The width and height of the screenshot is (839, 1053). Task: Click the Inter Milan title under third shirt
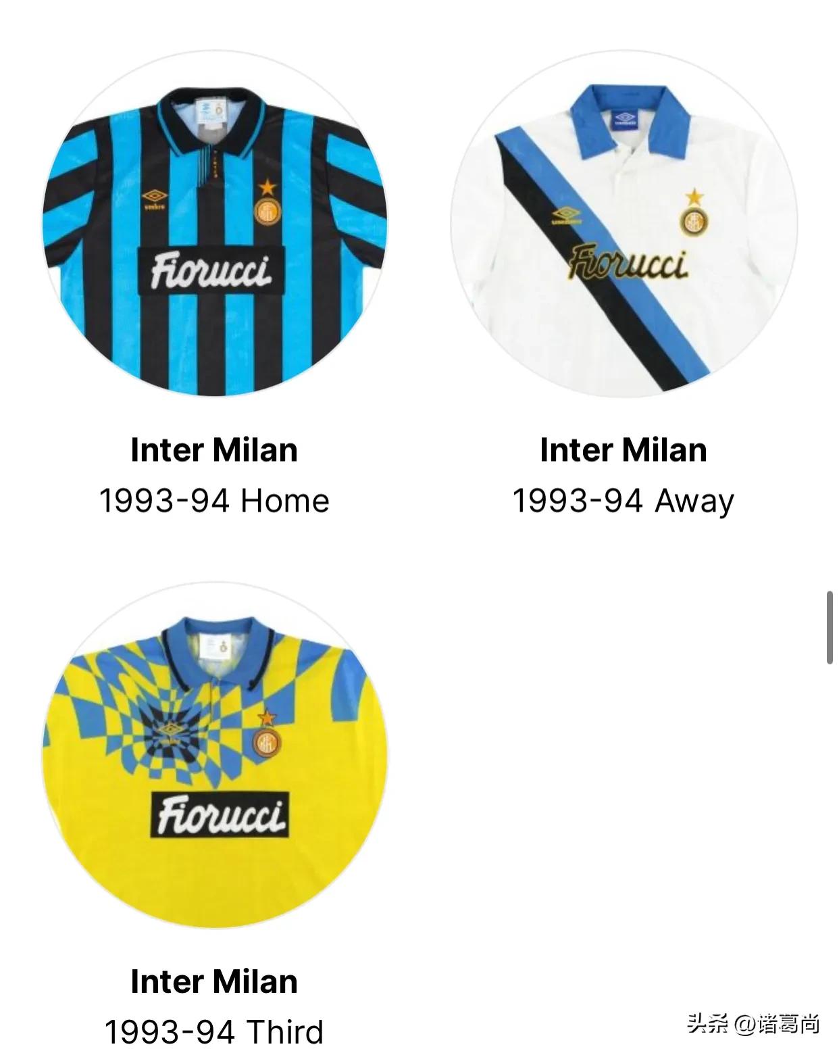click(214, 981)
